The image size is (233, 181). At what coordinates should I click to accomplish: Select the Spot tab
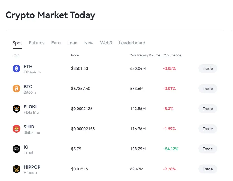(17, 43)
